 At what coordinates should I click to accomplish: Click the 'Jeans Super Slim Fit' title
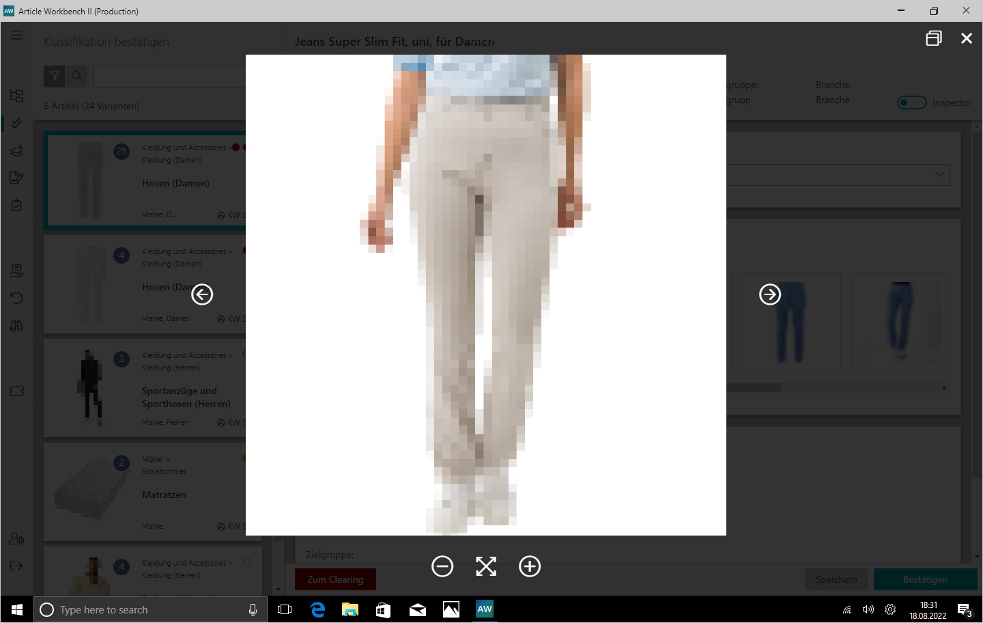click(395, 42)
